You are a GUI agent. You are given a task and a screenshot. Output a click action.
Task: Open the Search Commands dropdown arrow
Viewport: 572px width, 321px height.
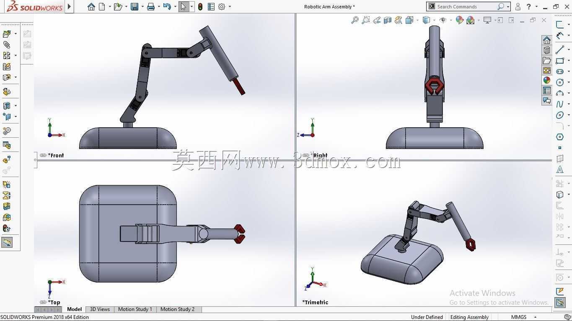508,7
